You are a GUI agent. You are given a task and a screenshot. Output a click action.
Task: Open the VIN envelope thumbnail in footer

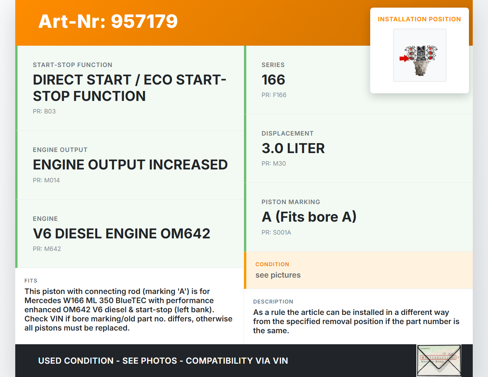pyautogui.click(x=439, y=360)
